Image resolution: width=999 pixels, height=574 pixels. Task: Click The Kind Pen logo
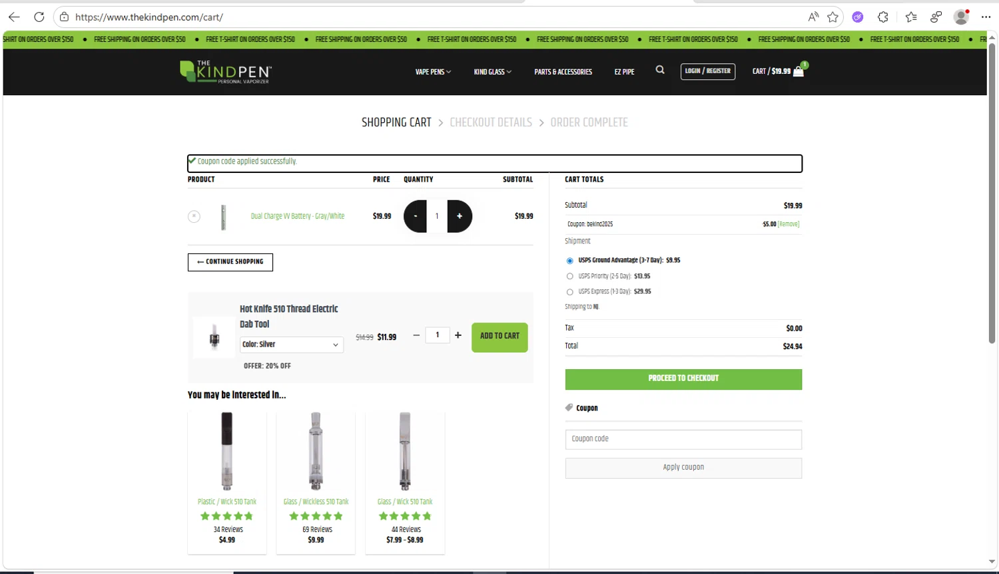tap(226, 71)
